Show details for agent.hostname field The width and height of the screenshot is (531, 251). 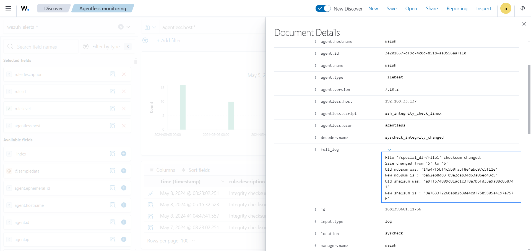[113, 205]
